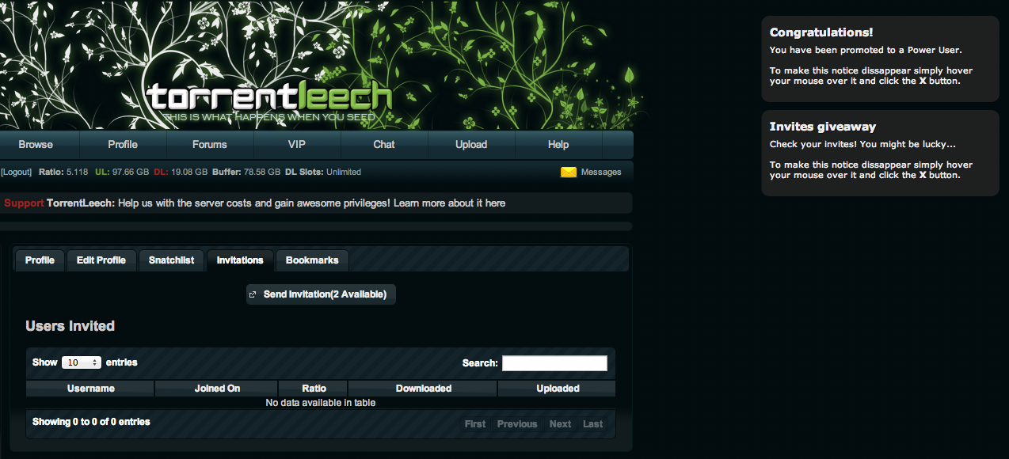This screenshot has height=459, width=1009.
Task: Click the Congratulations promotion notice
Action: tap(880, 59)
